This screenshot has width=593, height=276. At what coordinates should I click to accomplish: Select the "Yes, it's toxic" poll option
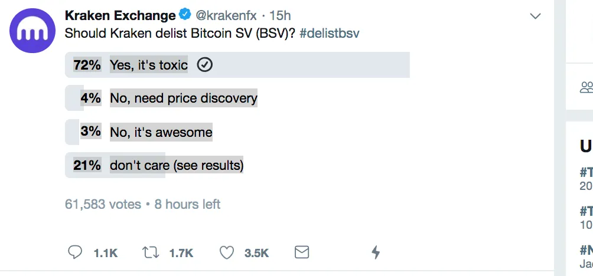pos(149,65)
